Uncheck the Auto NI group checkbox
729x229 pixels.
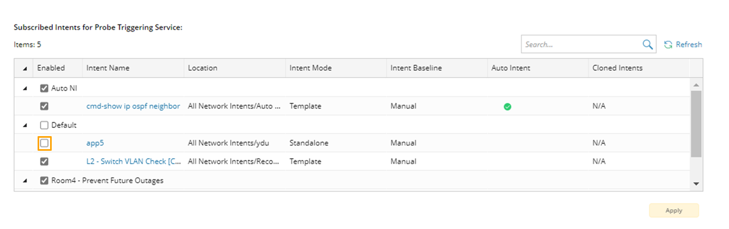[x=44, y=88]
